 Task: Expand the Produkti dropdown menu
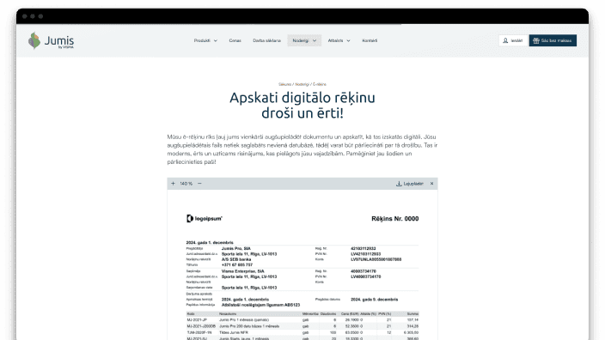(x=205, y=40)
